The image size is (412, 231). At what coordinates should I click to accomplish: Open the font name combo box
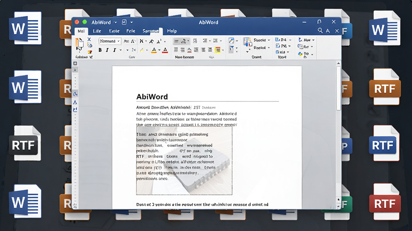[109, 41]
